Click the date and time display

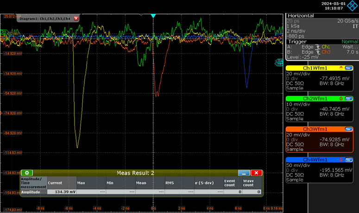point(334,6)
